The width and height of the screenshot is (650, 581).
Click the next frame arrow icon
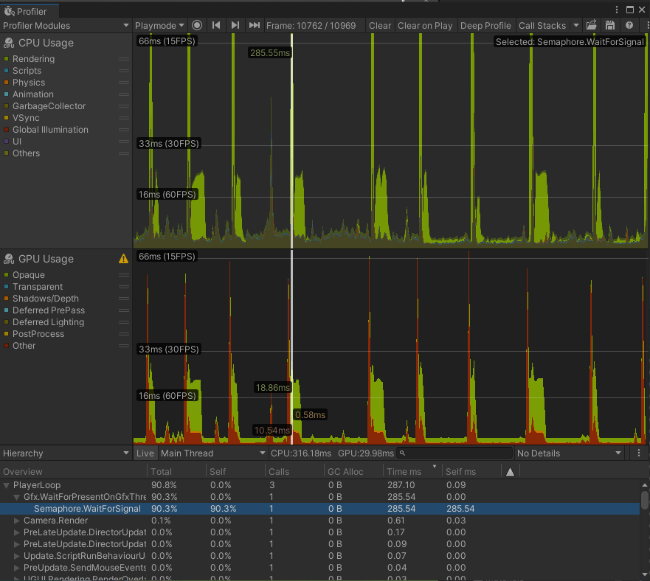pos(235,25)
